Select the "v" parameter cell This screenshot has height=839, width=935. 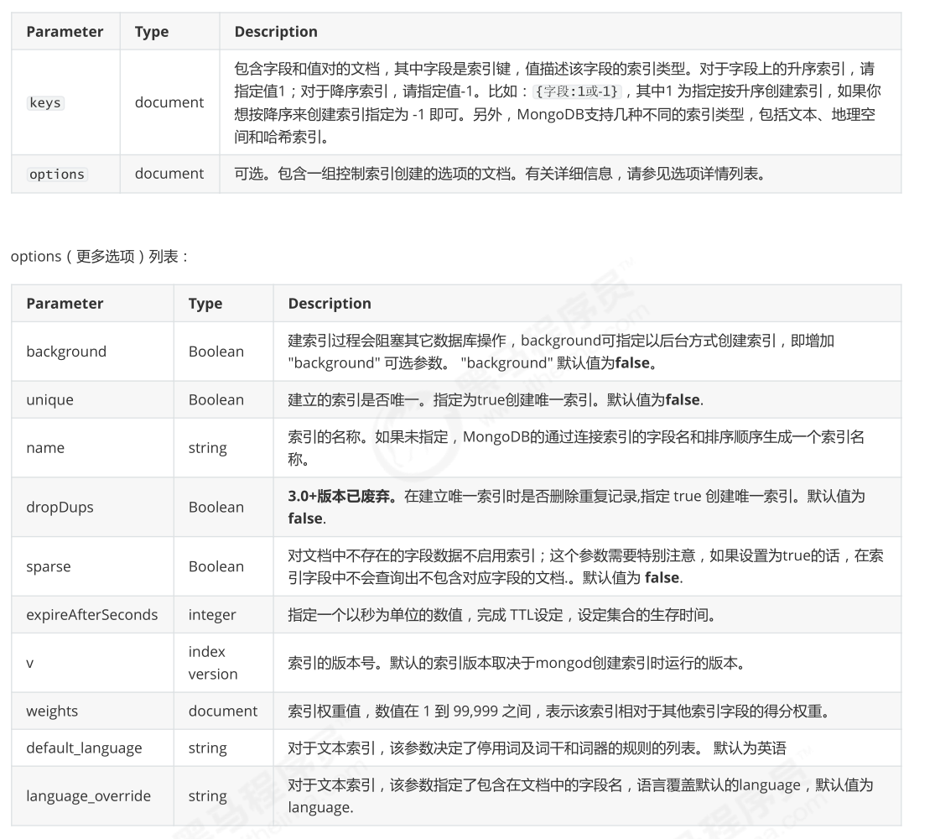(x=30, y=663)
